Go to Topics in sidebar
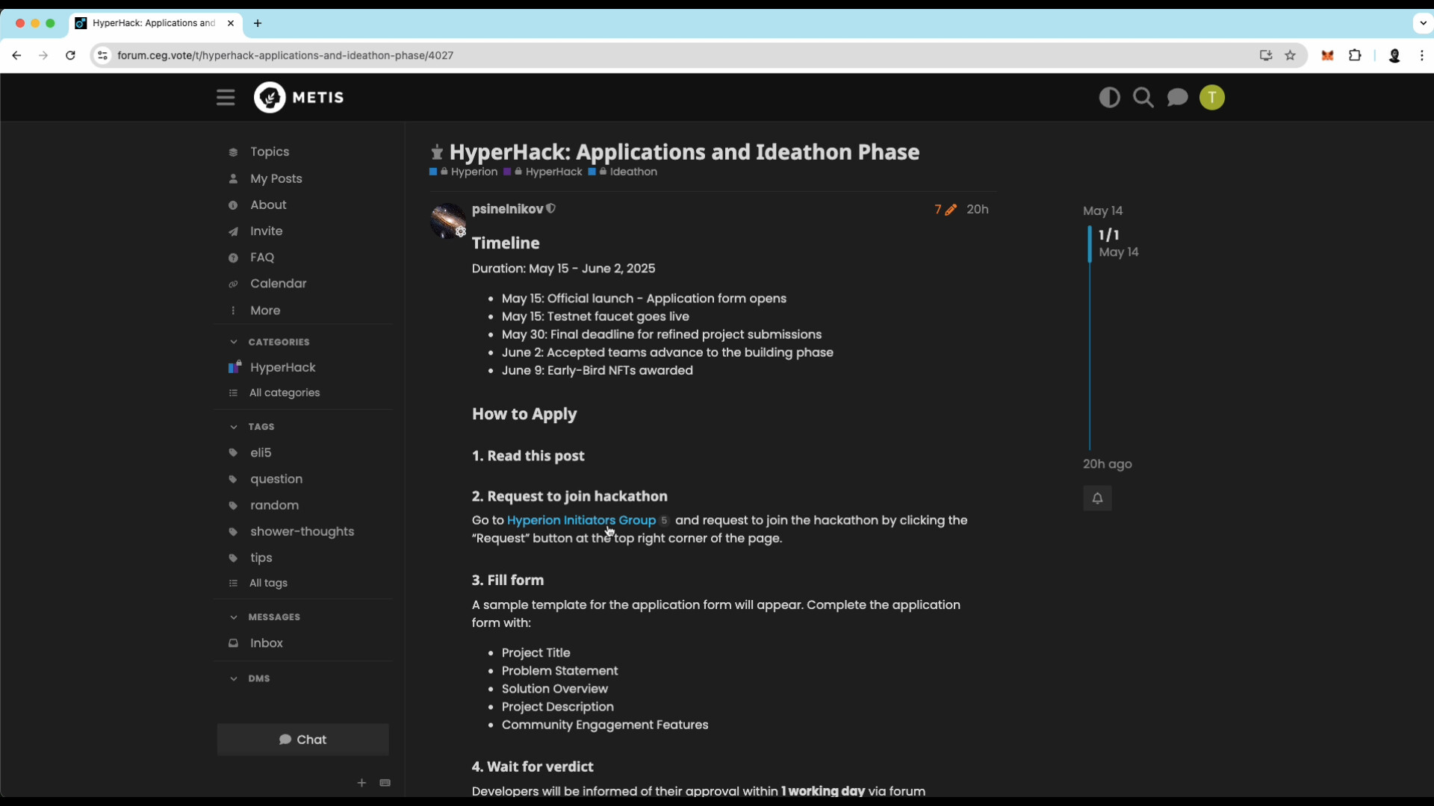This screenshot has width=1434, height=806. point(270,151)
